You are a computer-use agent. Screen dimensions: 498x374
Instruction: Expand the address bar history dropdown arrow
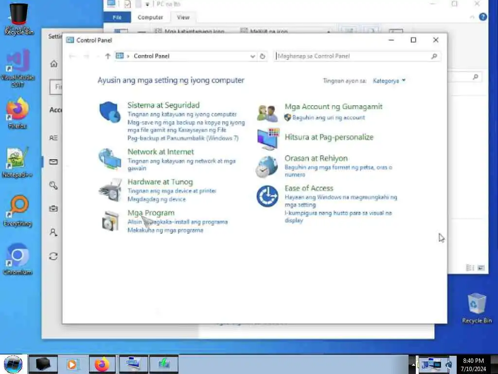pyautogui.click(x=252, y=56)
